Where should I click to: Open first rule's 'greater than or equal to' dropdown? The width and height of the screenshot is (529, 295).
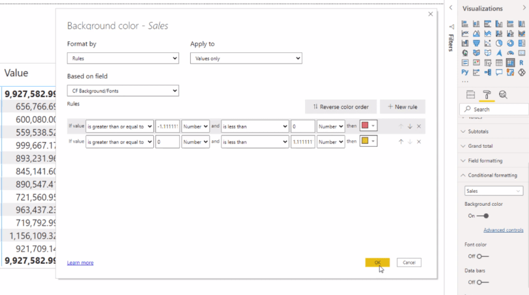point(119,127)
